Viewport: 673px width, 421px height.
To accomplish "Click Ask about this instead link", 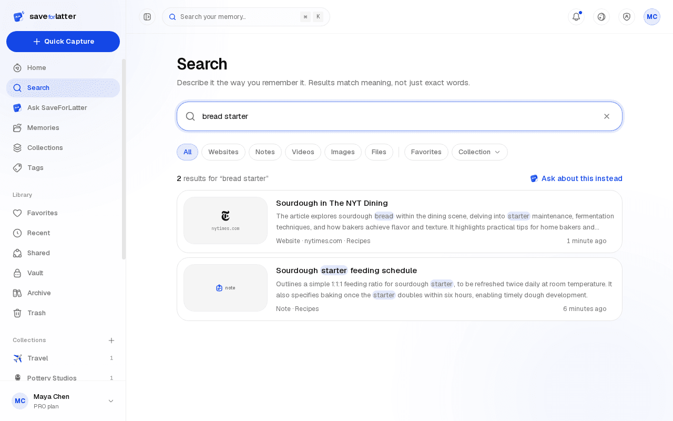I will tap(576, 178).
